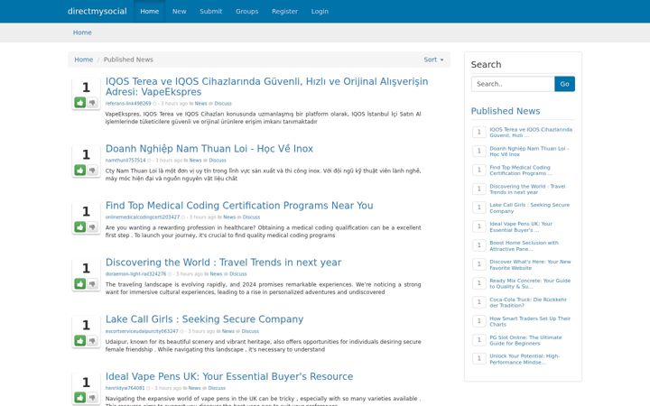Screen dimensions: 650x406
Task: Click Discuss under Medical Coding post
Action: click(x=251, y=217)
